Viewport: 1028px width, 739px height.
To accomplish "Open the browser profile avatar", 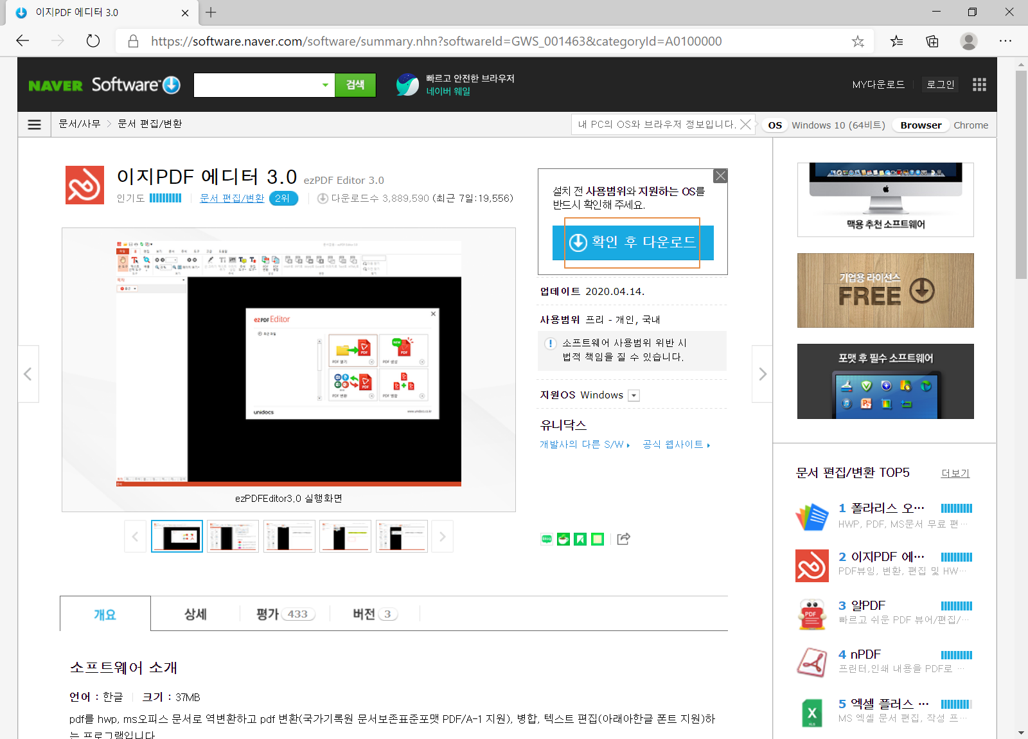I will (x=969, y=41).
